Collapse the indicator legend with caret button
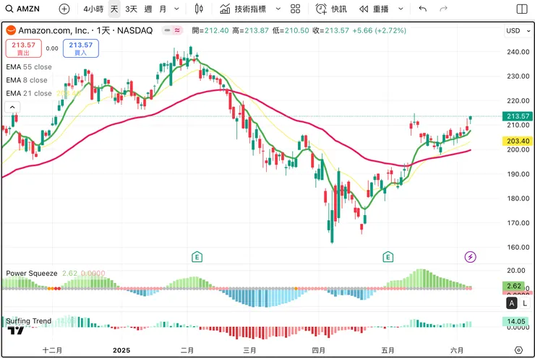This screenshot has height=358, width=535. [12, 108]
